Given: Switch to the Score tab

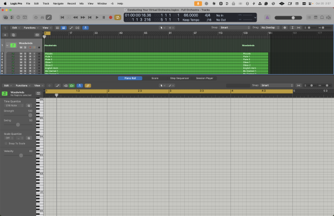Looking at the screenshot, I should pyautogui.click(x=155, y=78).
